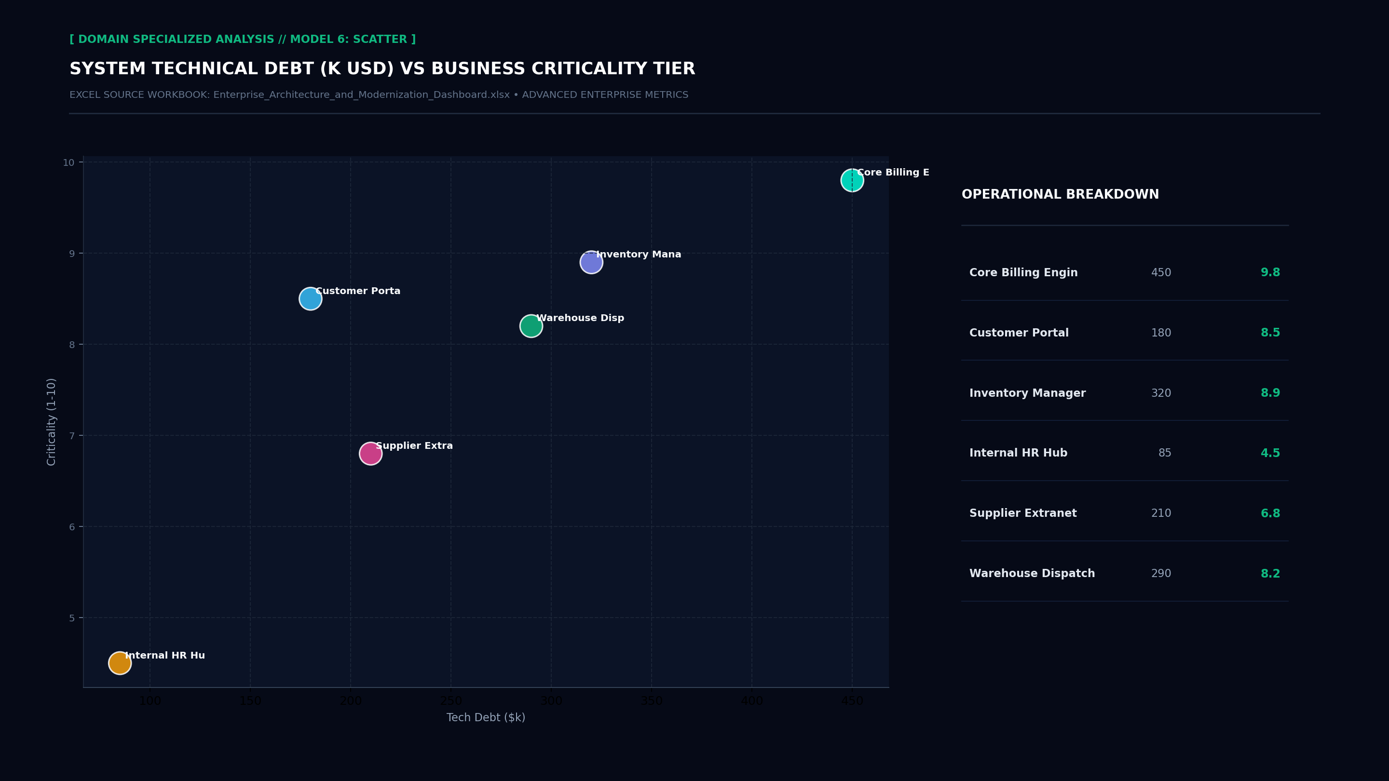1389x781 pixels.
Task: Click the green 8.5 criticality score
Action: pyautogui.click(x=1270, y=333)
